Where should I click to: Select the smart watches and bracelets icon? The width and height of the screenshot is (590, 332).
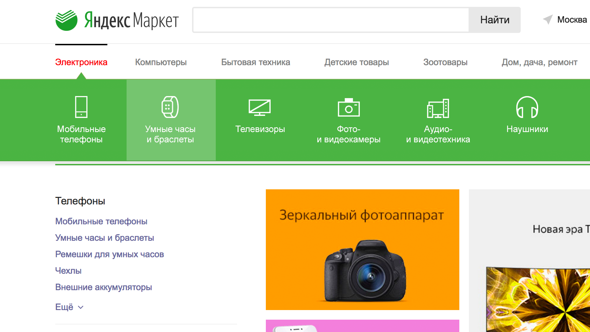coord(170,107)
